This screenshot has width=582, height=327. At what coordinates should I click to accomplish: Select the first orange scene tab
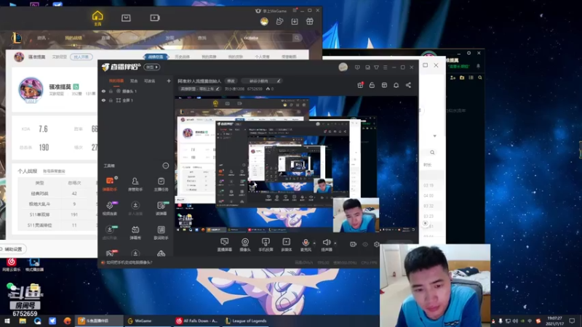116,81
